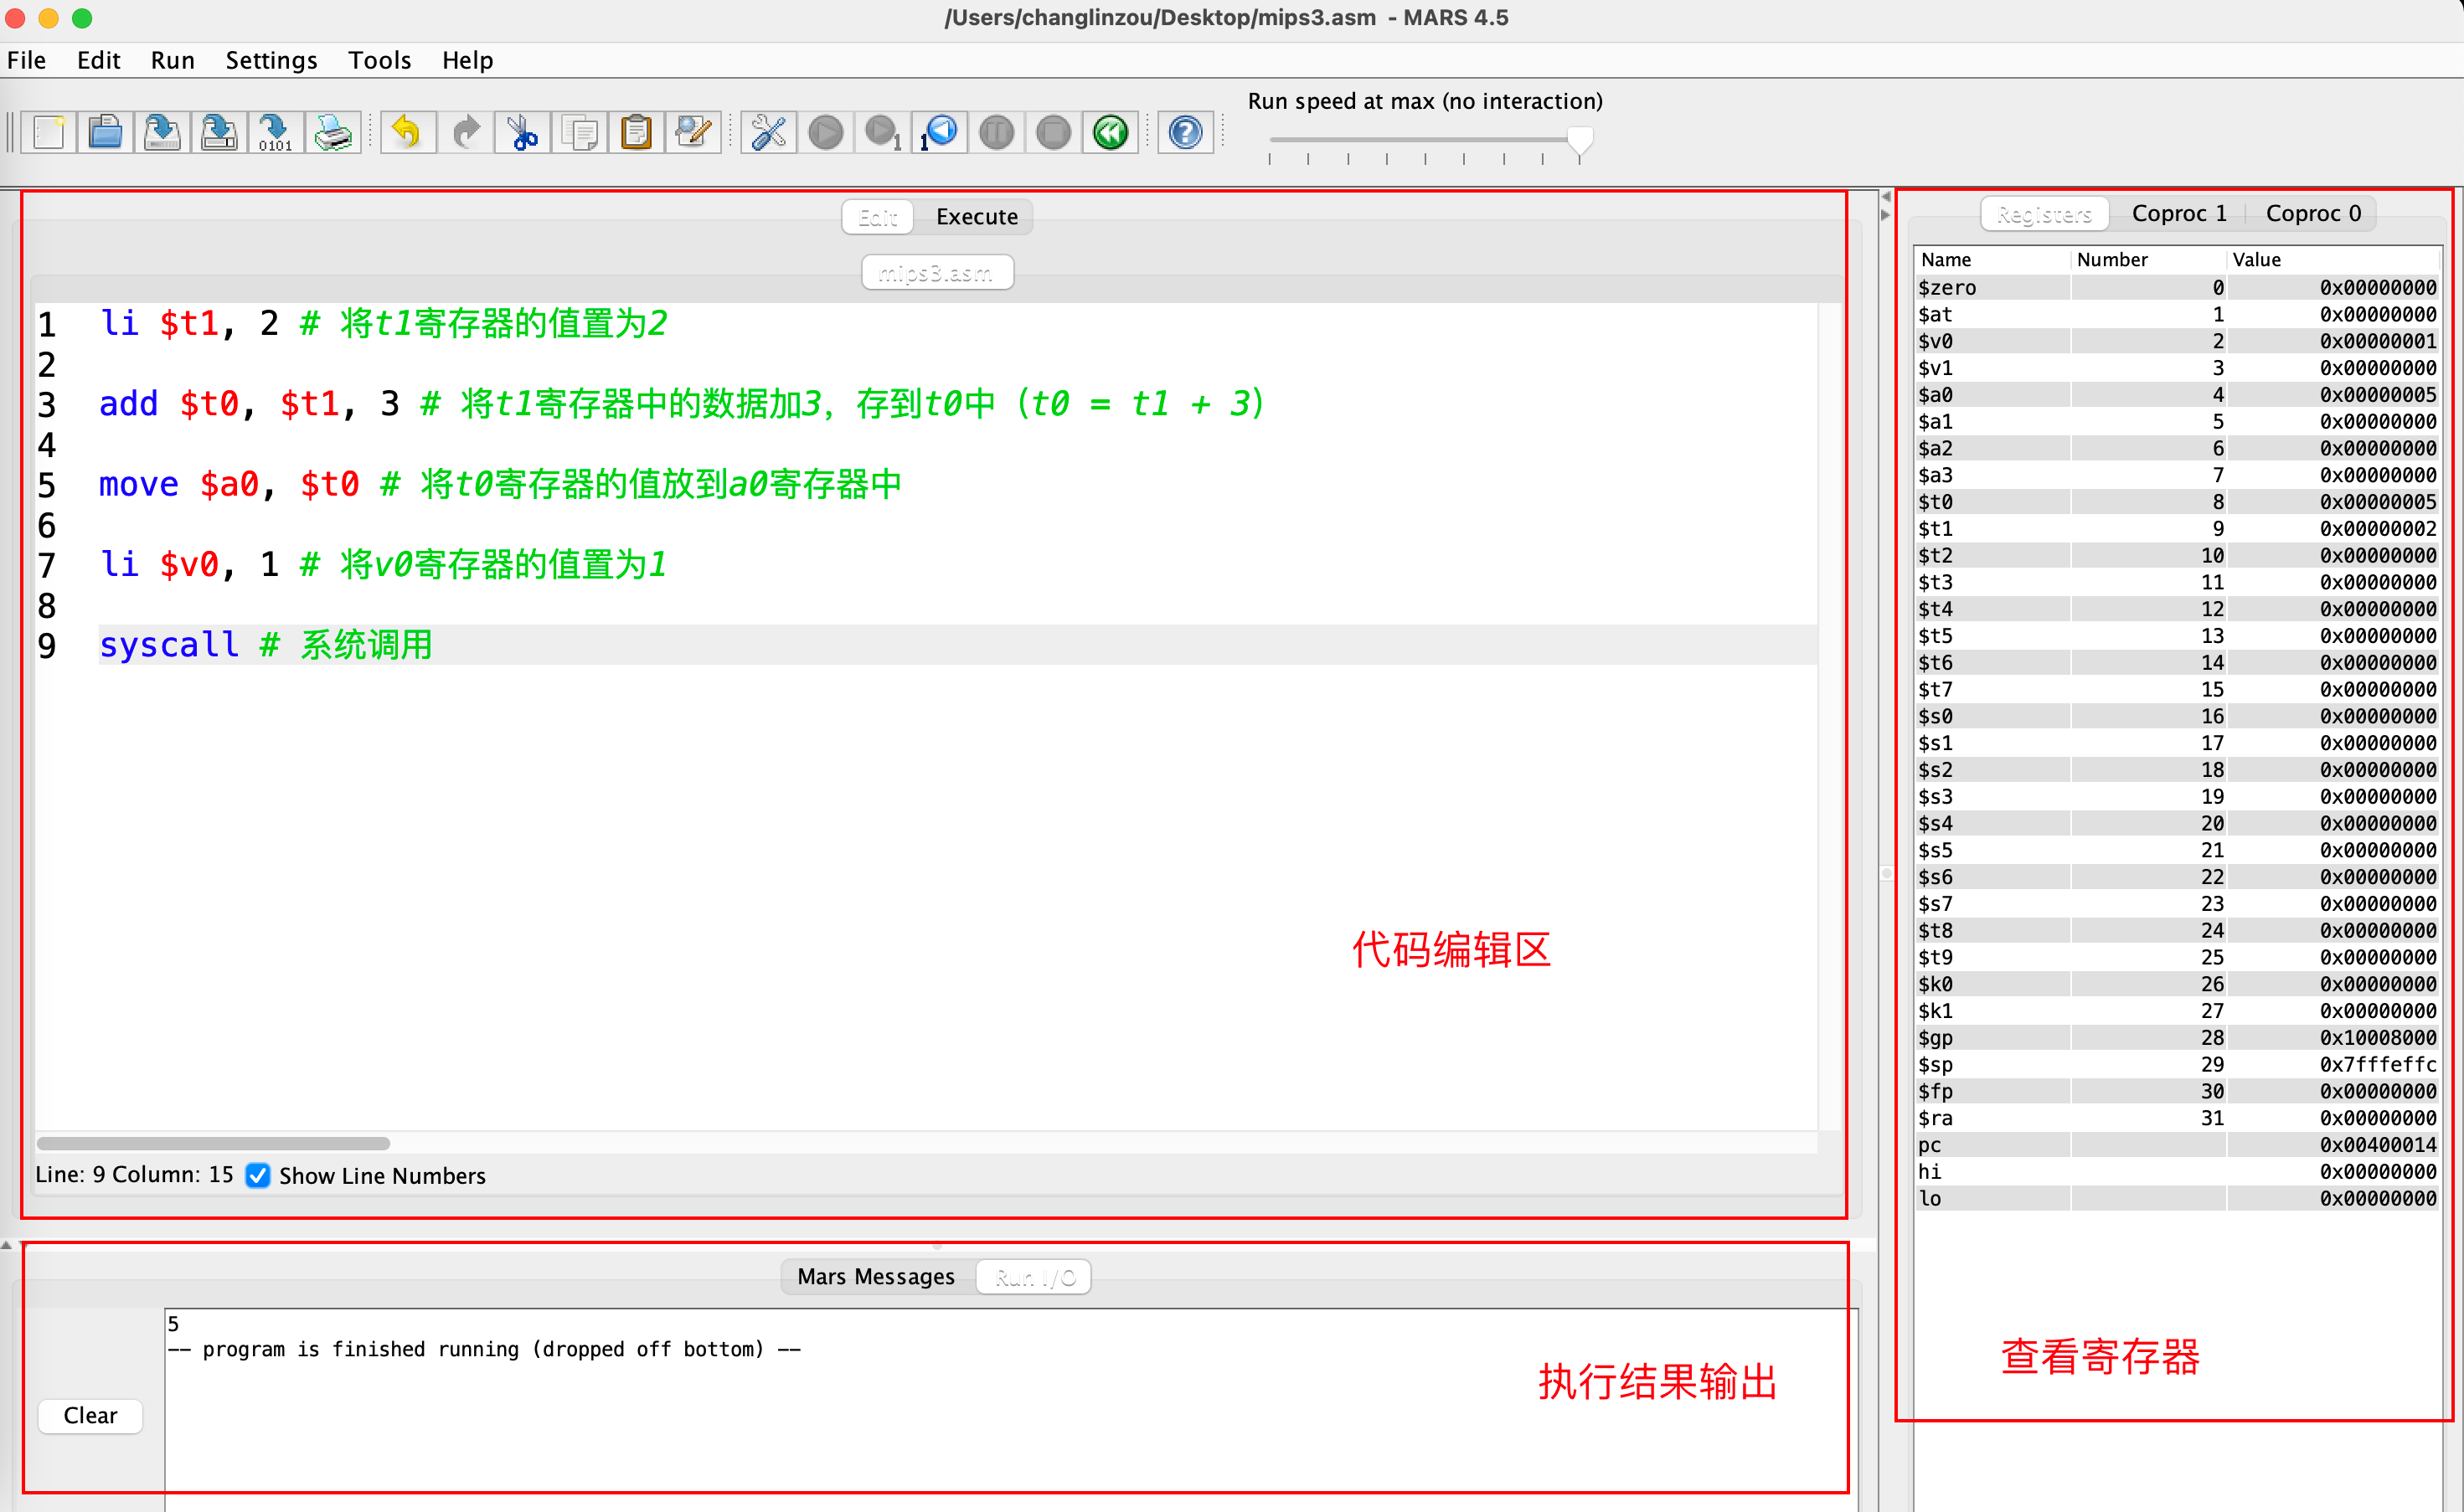Screen dimensions: 2464x1512
Task: Open Help with the question mark icon
Action: (x=1185, y=132)
